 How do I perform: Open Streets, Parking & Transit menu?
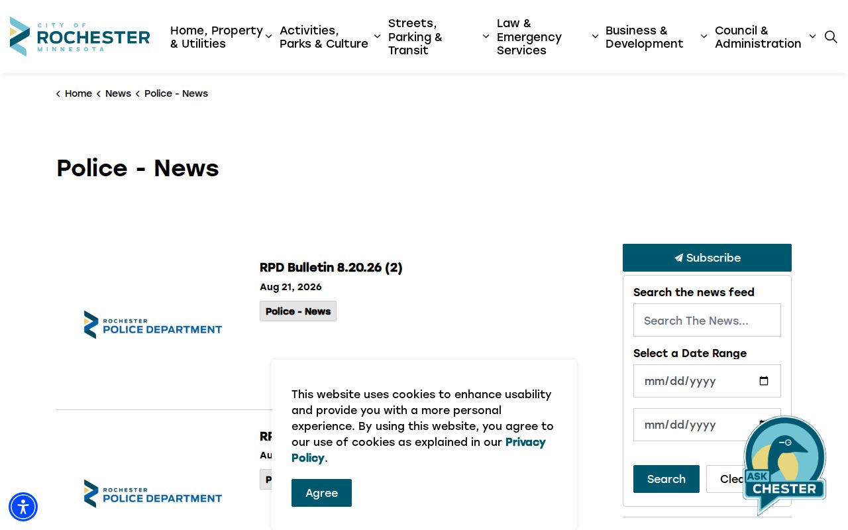[x=415, y=37]
